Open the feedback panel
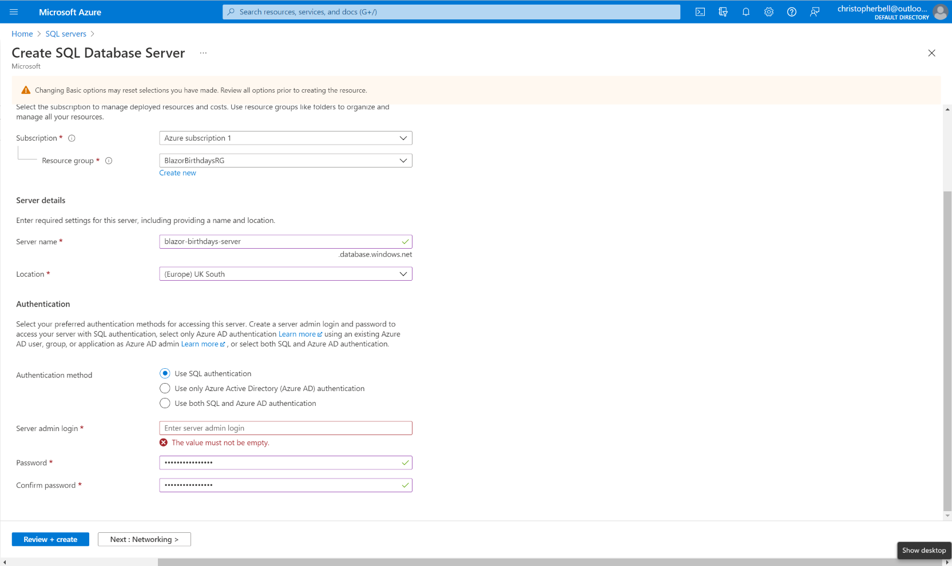 tap(814, 11)
